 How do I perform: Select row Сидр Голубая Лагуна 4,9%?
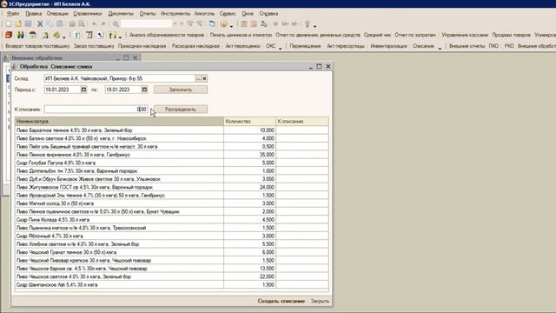172,163
